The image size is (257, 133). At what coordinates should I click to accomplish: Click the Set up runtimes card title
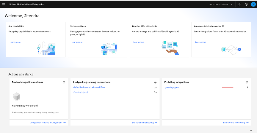coord(78,26)
